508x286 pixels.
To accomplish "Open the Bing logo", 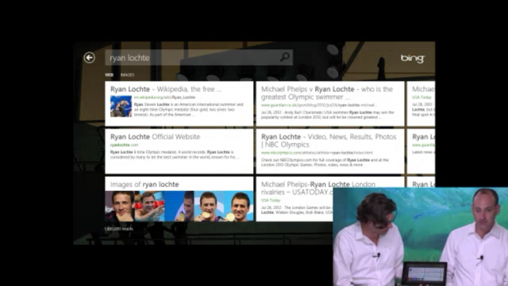I will point(412,59).
